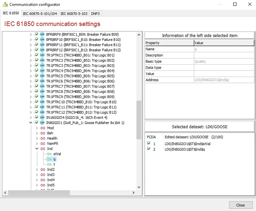
Task: Open the DNP3 tab
Action: 95,14
